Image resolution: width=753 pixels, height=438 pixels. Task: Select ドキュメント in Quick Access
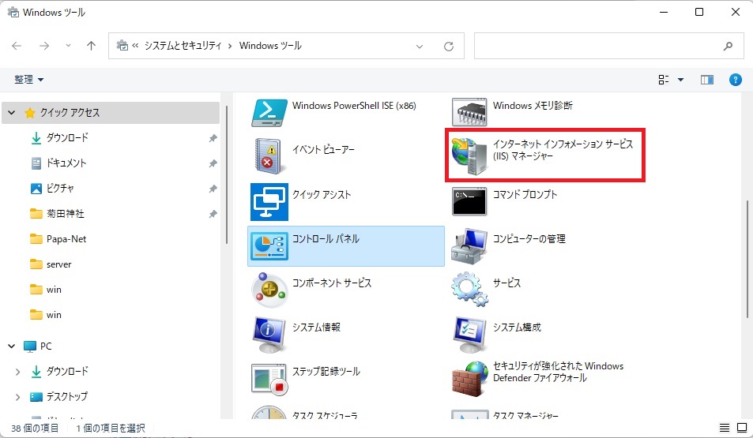tap(66, 163)
